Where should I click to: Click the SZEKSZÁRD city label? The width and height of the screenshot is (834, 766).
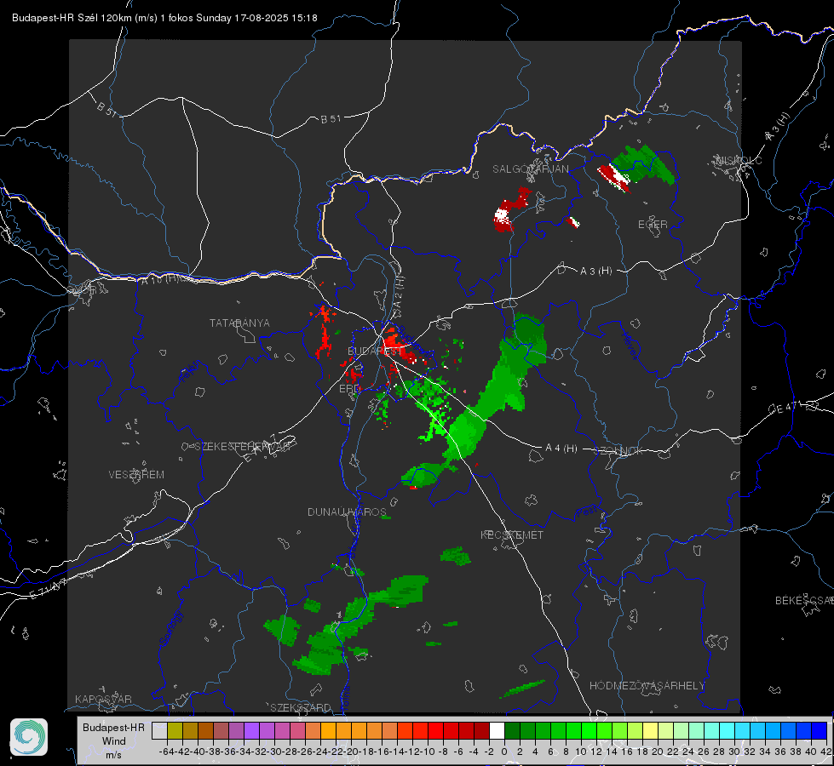[301, 707]
